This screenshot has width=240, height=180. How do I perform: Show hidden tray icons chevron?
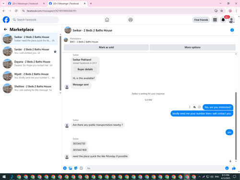point(199,177)
